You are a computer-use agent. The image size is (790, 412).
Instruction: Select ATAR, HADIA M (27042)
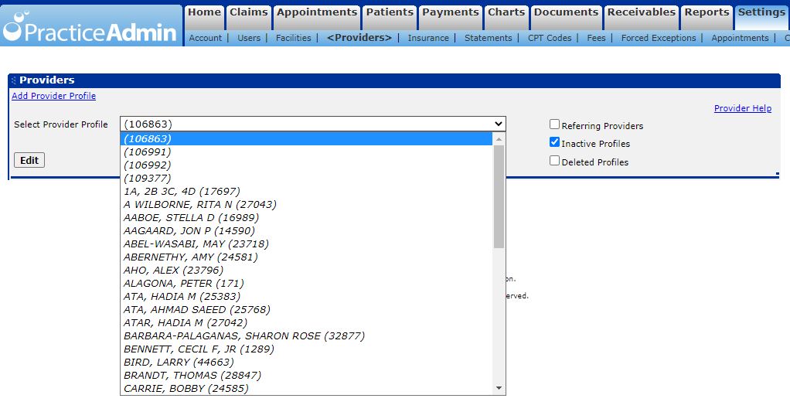pos(306,322)
